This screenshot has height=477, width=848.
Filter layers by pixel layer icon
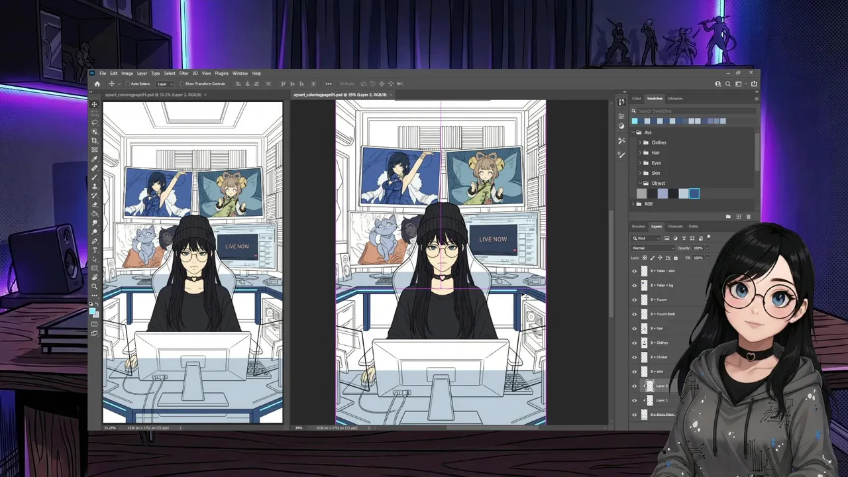667,238
